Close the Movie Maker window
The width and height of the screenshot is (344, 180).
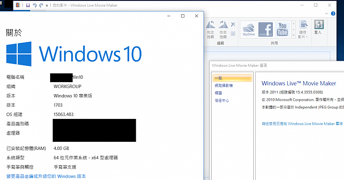pyautogui.click(x=330, y=5)
